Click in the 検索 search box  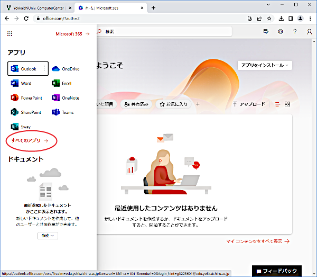coord(164,31)
